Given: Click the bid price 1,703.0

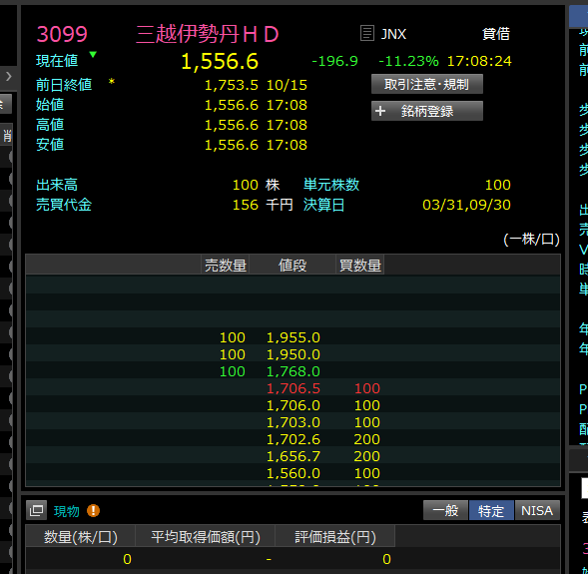Looking at the screenshot, I should pos(294,422).
